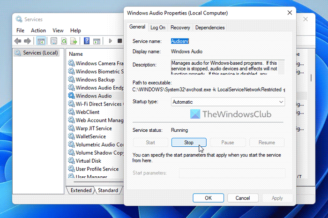Screen dimensions: 328x218
Task: Click the Audiosrv service name field
Action: (180, 41)
